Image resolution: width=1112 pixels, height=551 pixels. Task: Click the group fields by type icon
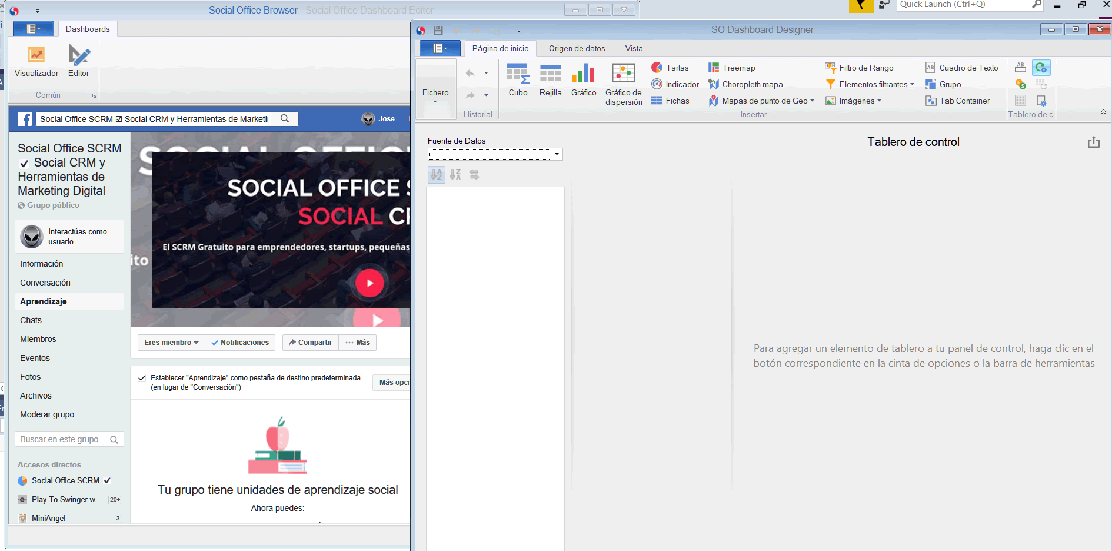pos(474,175)
